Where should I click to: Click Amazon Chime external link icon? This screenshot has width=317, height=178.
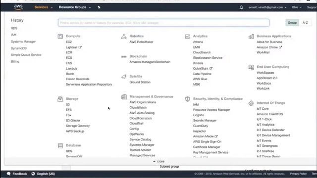280,47
